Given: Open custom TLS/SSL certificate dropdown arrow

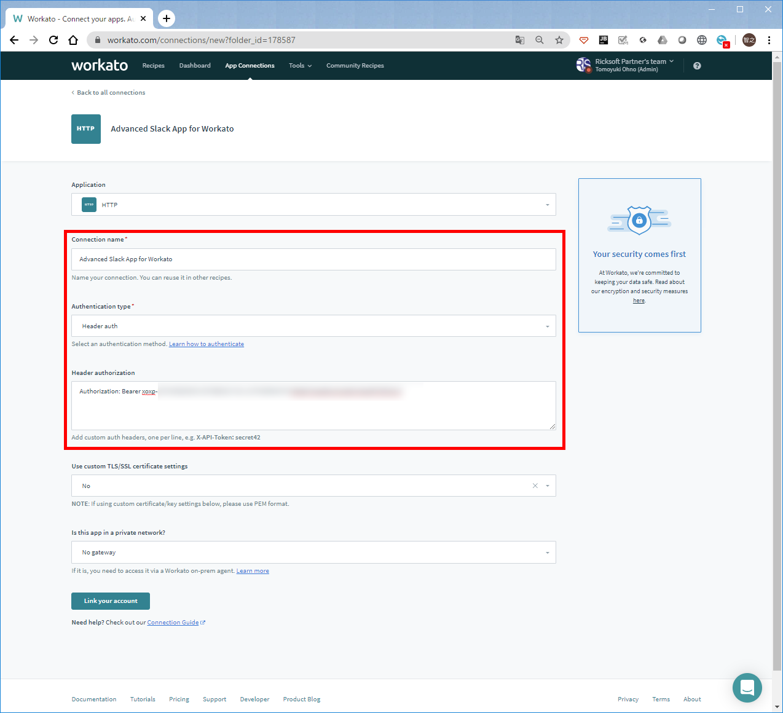Looking at the screenshot, I should point(548,486).
